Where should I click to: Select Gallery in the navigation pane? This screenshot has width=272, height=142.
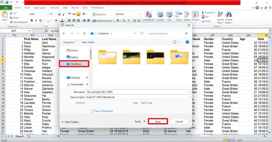pyautogui.click(x=72, y=57)
